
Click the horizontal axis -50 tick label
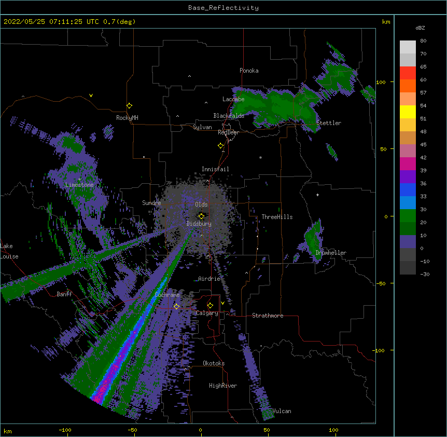pyautogui.click(x=132, y=430)
